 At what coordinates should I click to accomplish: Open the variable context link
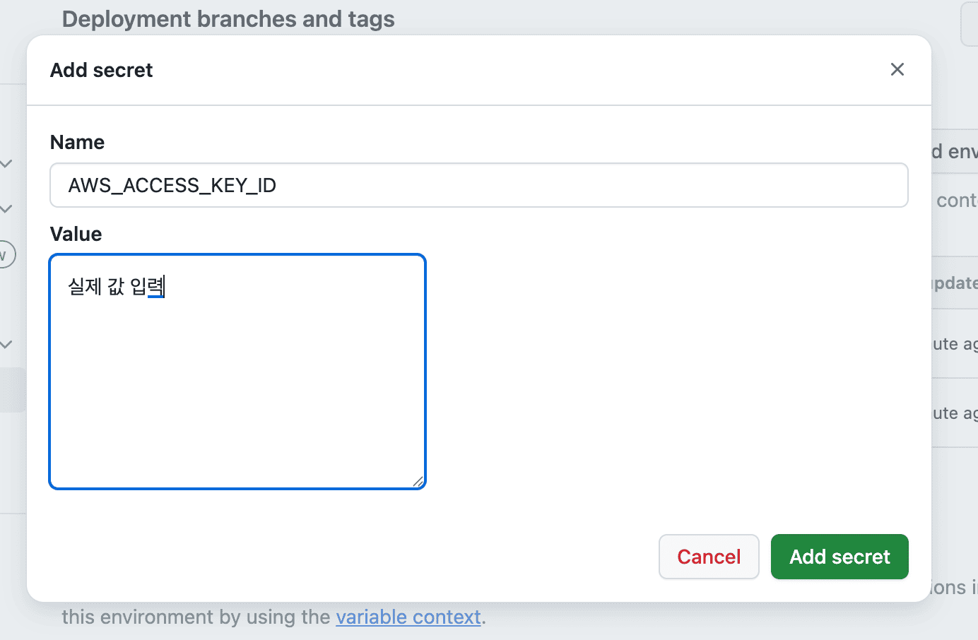[408, 617]
